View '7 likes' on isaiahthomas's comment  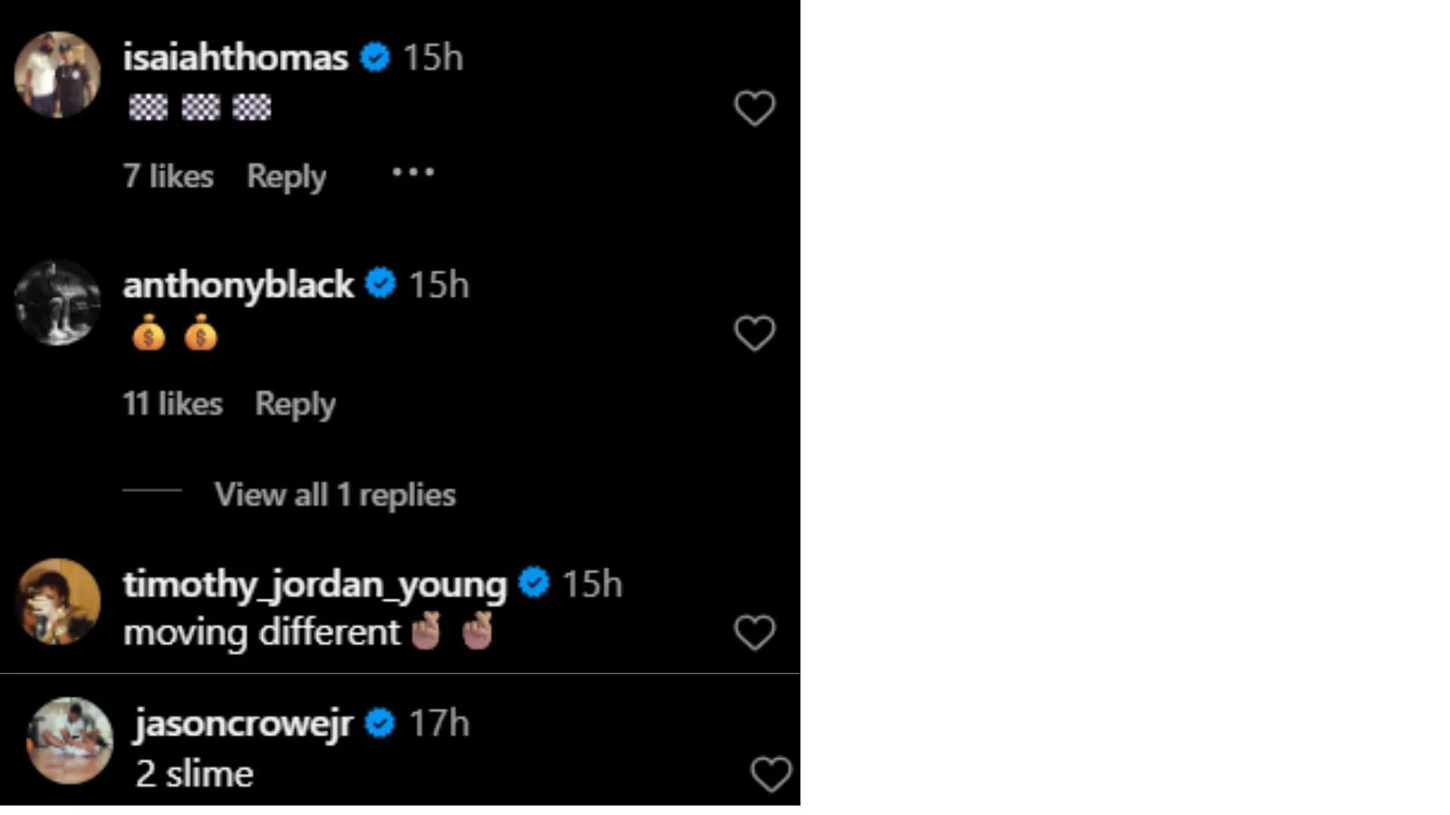(x=169, y=176)
